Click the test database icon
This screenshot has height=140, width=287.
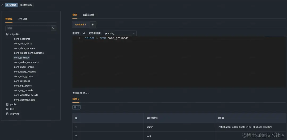pyautogui.click(x=7, y=109)
